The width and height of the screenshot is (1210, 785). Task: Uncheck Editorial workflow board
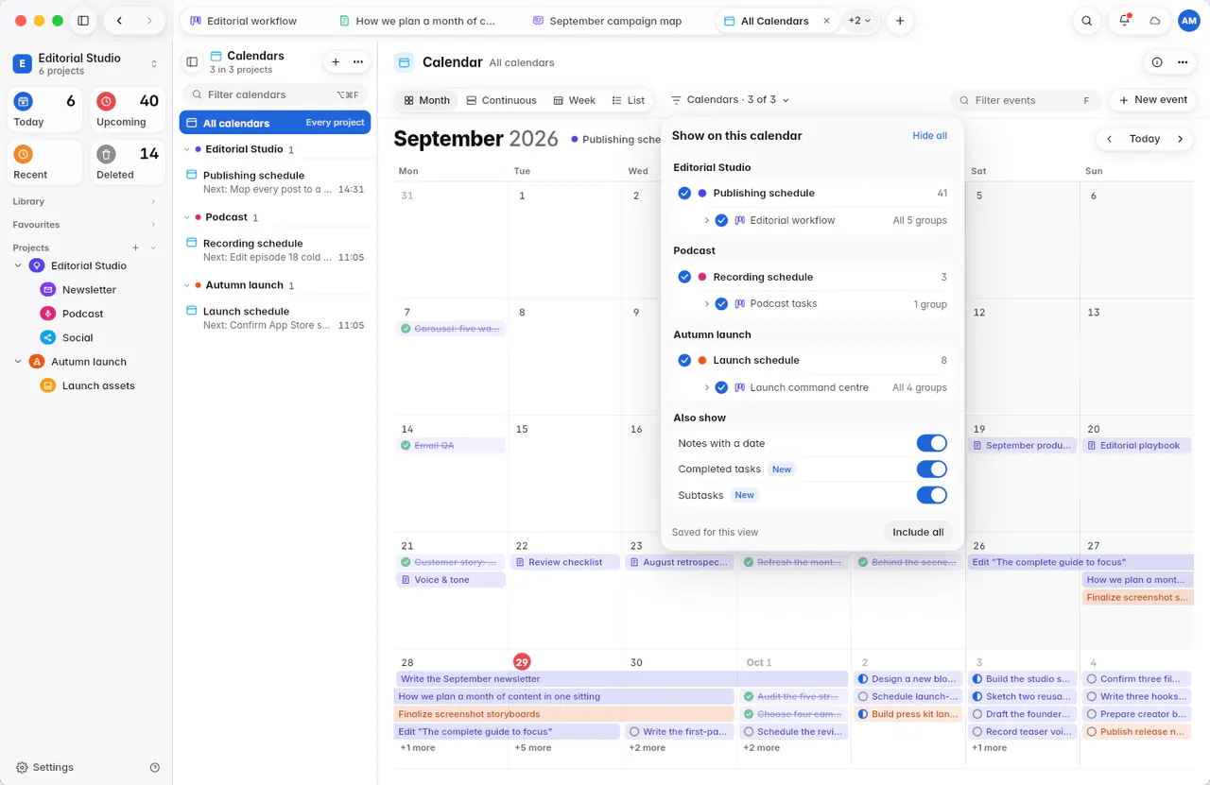pyautogui.click(x=721, y=220)
